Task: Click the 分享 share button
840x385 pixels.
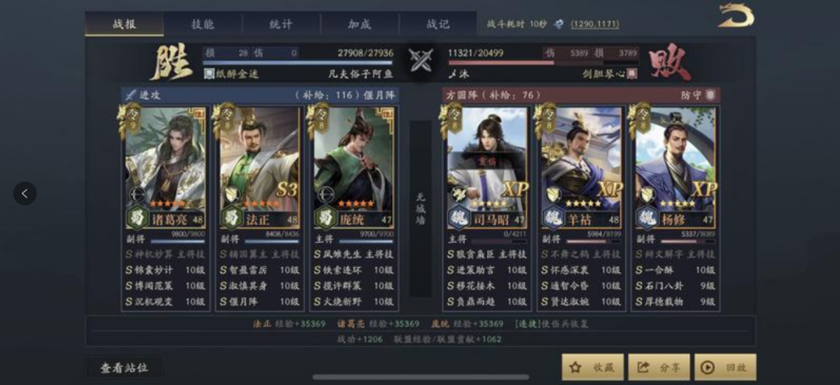Action: click(659, 367)
